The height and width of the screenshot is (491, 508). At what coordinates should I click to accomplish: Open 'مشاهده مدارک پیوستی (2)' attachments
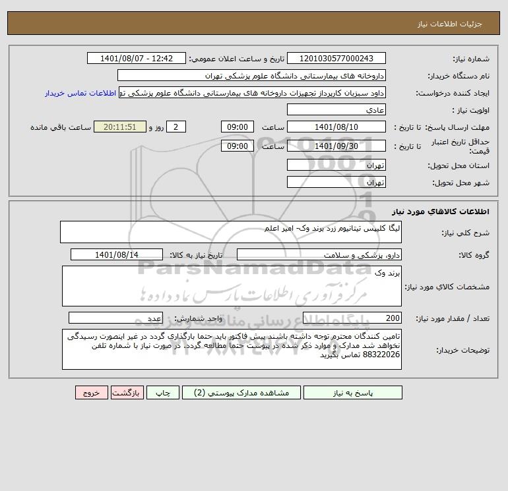click(x=241, y=393)
